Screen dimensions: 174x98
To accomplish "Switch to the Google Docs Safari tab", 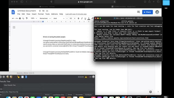I will tap(123, 7).
